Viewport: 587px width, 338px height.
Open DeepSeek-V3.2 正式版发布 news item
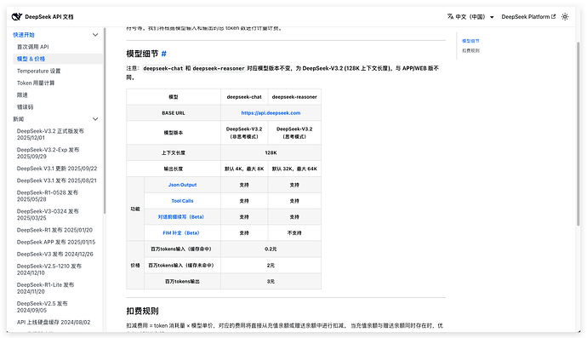pyautogui.click(x=50, y=135)
